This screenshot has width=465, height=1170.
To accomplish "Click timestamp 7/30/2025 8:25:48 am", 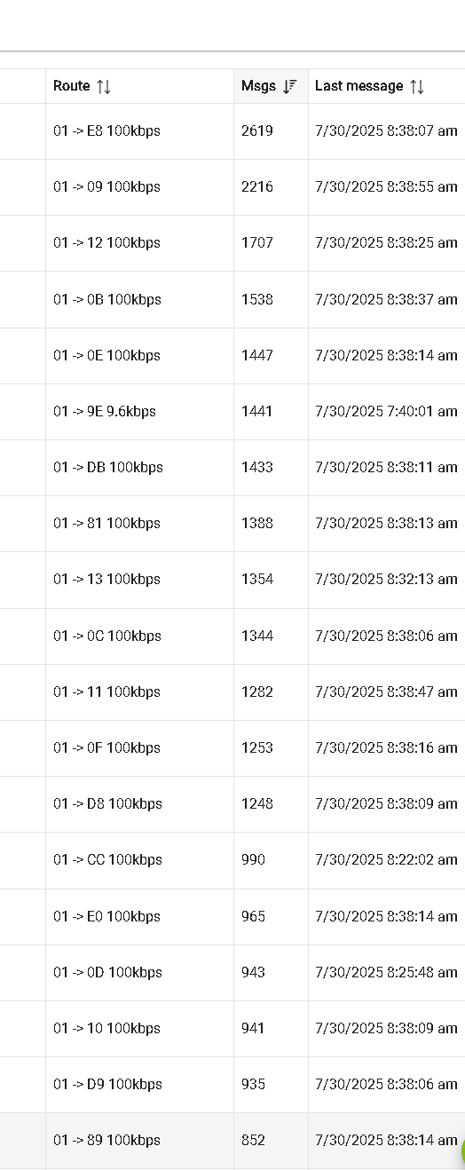I will click(386, 972).
